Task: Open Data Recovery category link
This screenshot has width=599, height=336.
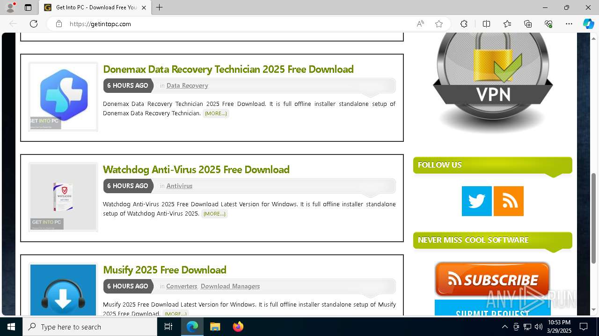Action: click(x=187, y=85)
